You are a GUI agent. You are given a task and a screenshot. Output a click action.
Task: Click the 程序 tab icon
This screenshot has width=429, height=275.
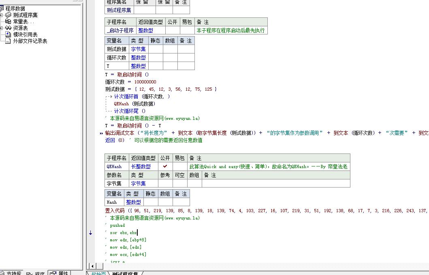30,273
